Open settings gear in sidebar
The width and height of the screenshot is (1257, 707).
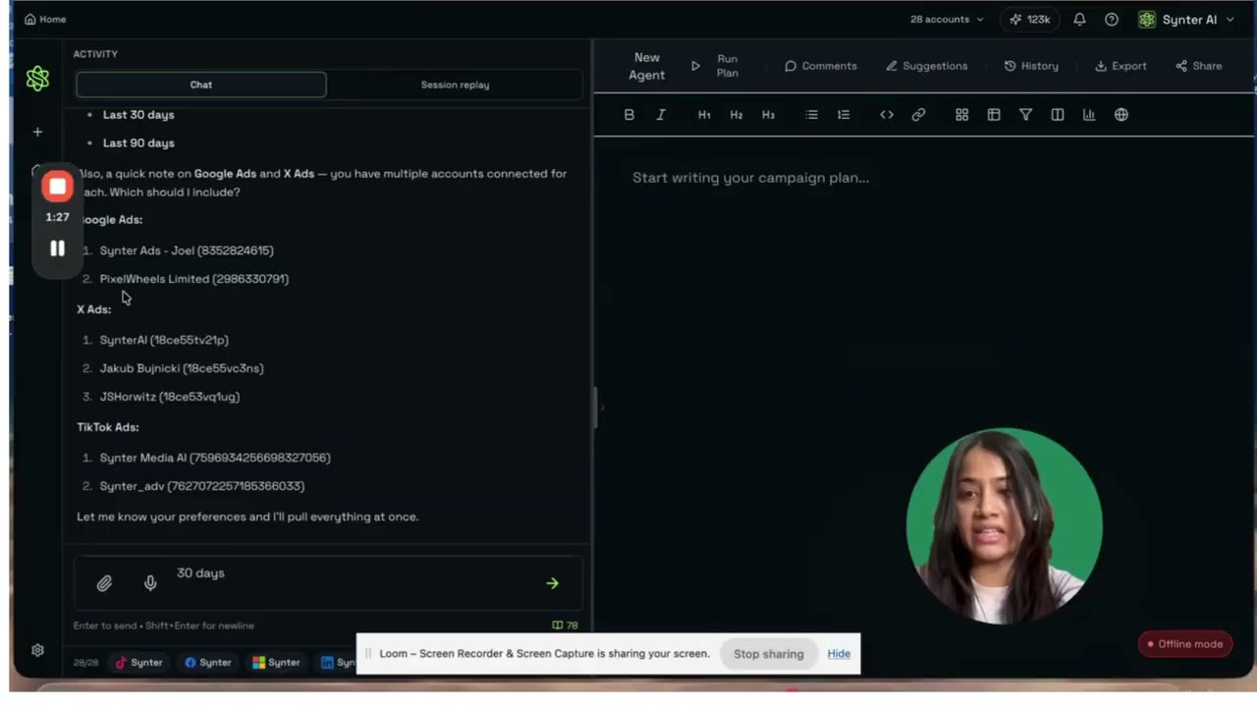point(37,650)
